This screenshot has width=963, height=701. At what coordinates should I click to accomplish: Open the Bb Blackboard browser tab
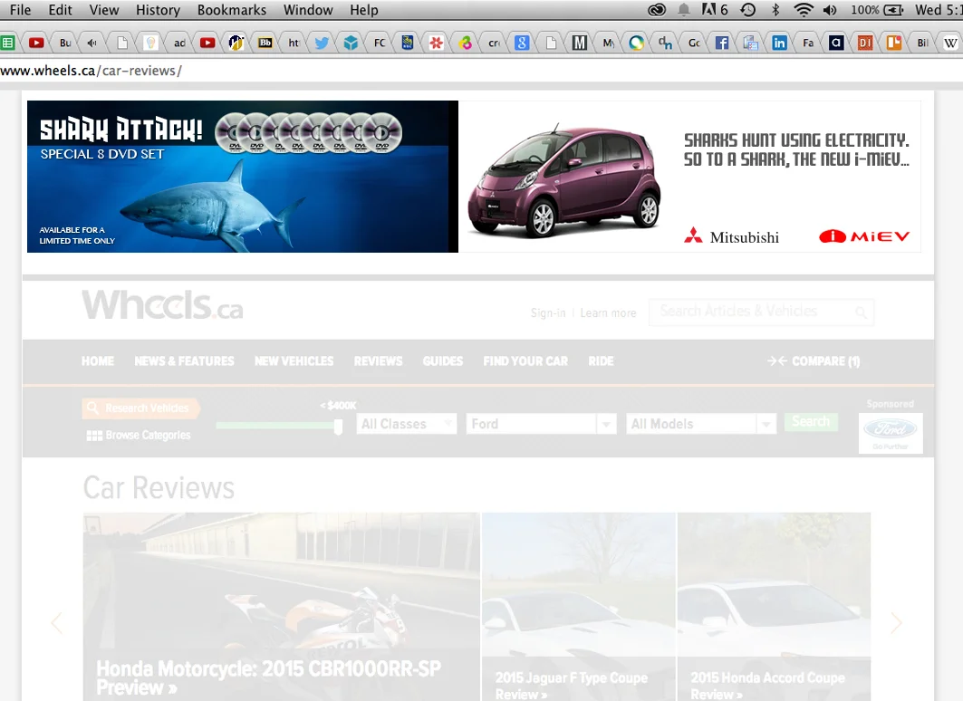265,43
